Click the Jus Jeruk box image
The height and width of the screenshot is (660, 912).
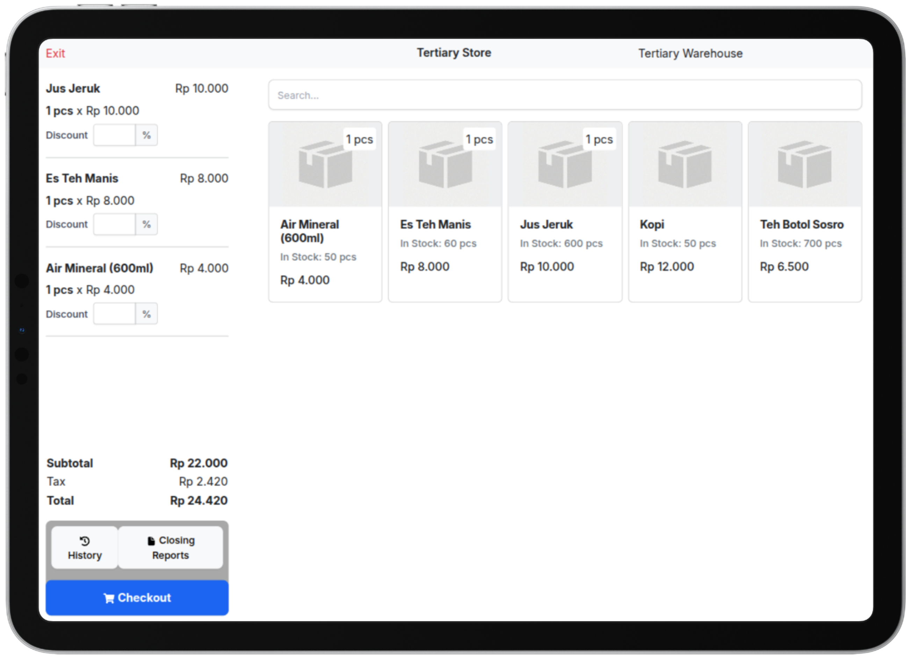[565, 164]
